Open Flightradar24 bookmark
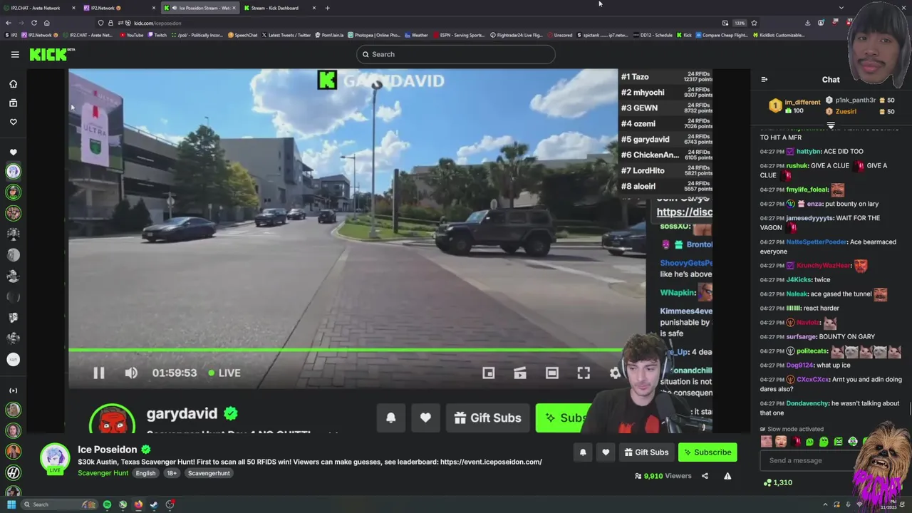Viewport: 912px width, 513px height. click(517, 35)
